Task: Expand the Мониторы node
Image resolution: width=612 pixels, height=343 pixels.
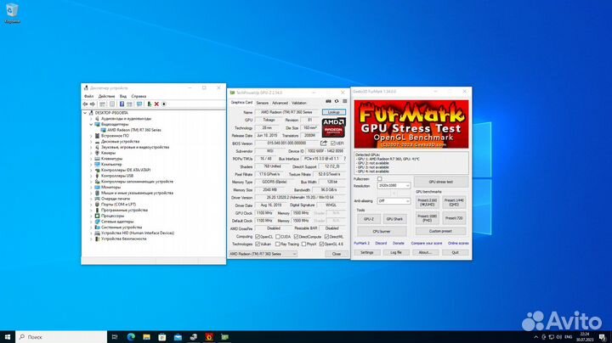Action: (91, 187)
